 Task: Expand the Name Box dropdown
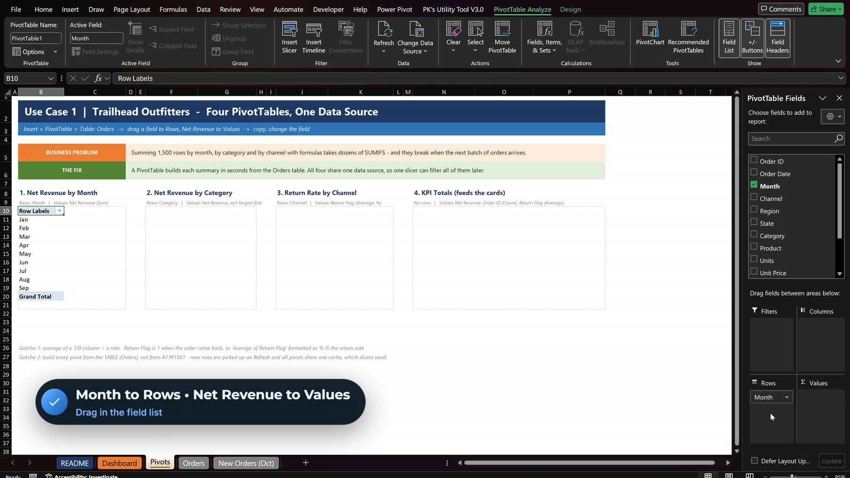pos(51,78)
